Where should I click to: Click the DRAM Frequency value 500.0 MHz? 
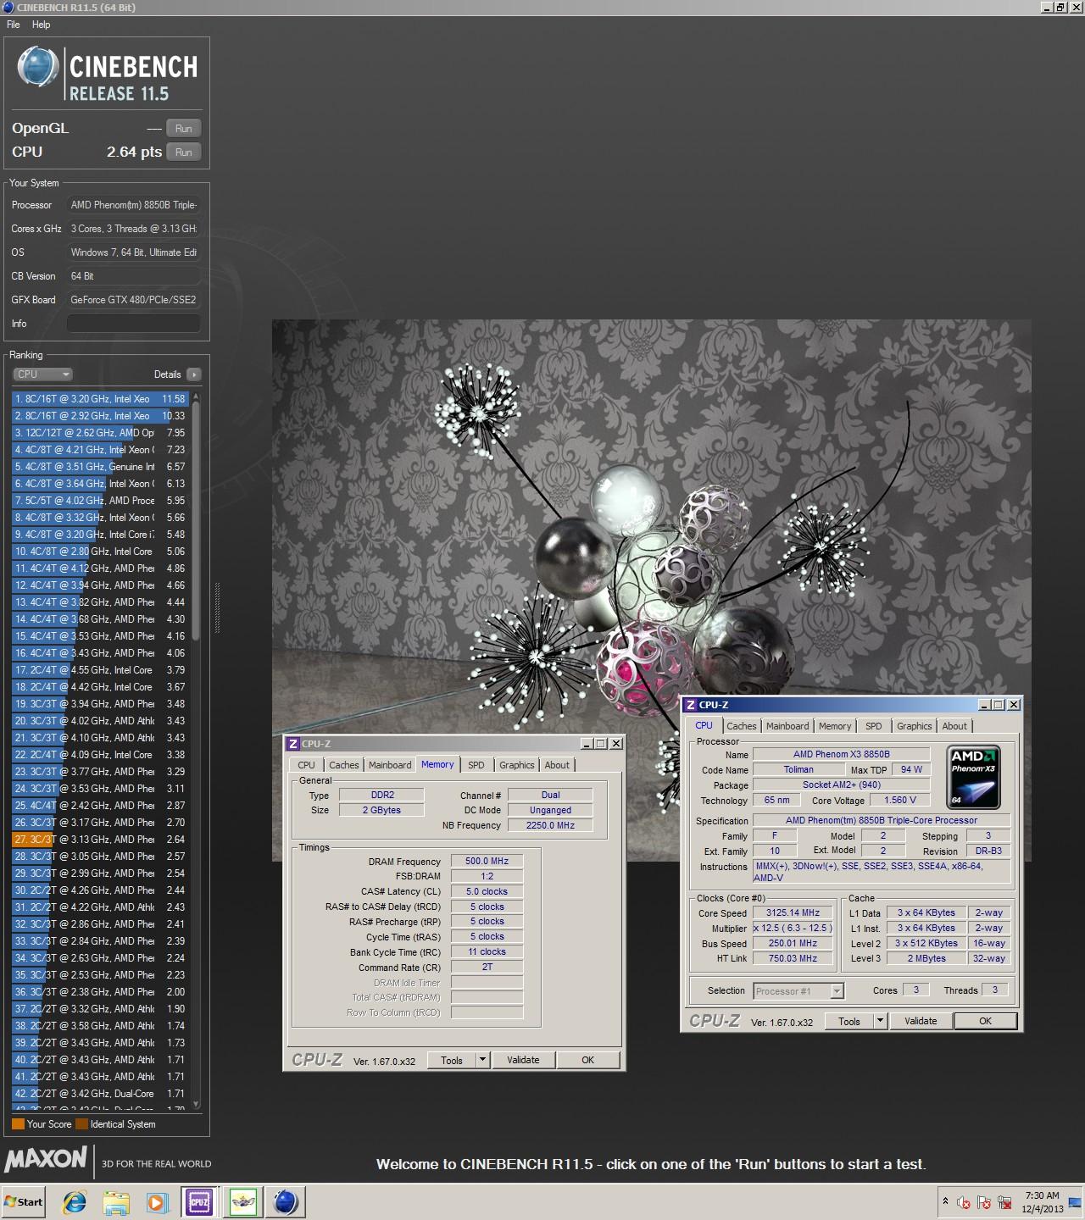coord(487,862)
